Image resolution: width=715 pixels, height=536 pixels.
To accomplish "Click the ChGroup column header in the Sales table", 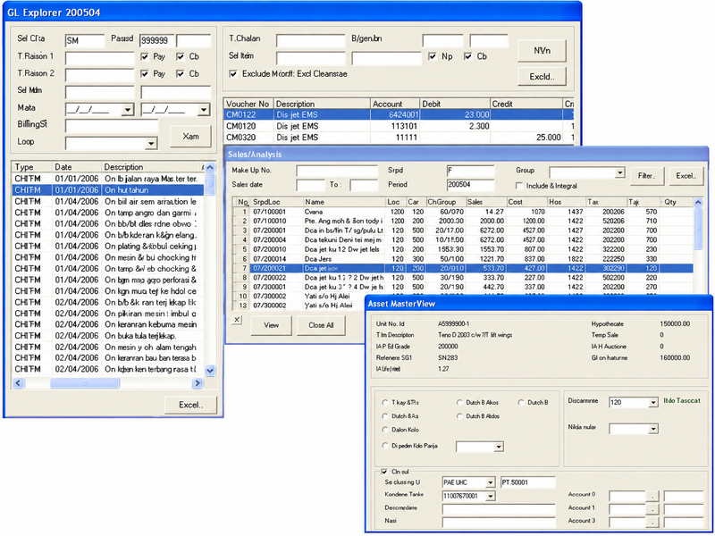I will click(445, 202).
